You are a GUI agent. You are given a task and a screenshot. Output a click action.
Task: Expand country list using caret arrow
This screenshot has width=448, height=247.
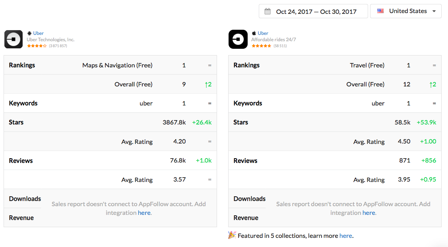point(434,11)
